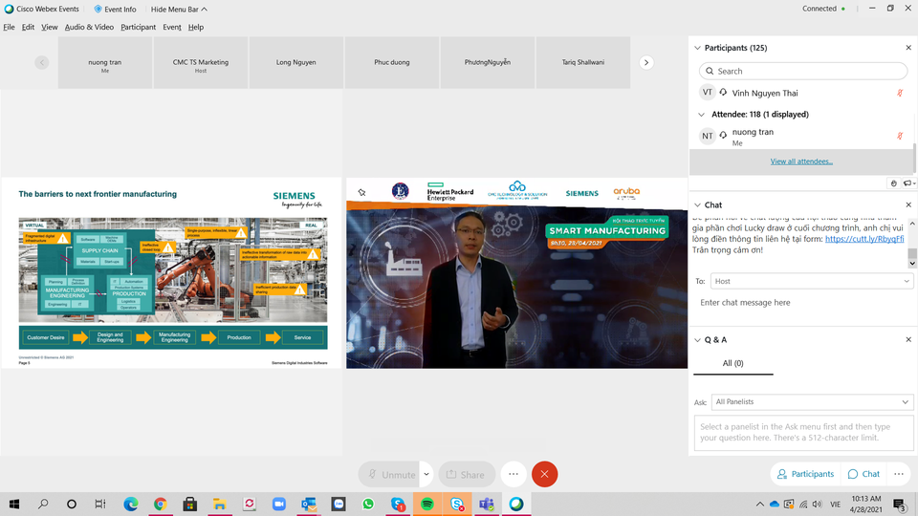Open Event Info shield icon

click(98, 9)
